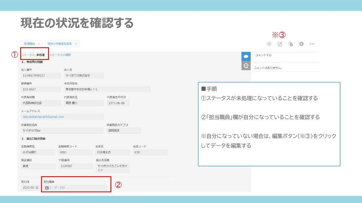Open the ステータスの履歴 link
The width and height of the screenshot is (362, 203).
[60, 55]
